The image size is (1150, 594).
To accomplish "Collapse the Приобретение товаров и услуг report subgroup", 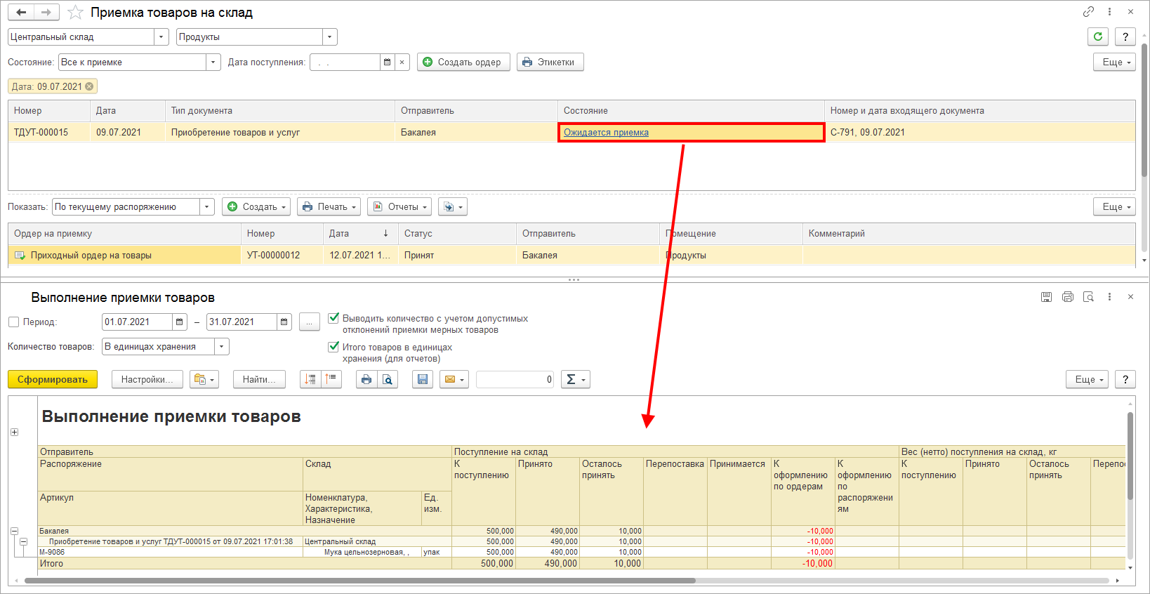I will tap(23, 542).
